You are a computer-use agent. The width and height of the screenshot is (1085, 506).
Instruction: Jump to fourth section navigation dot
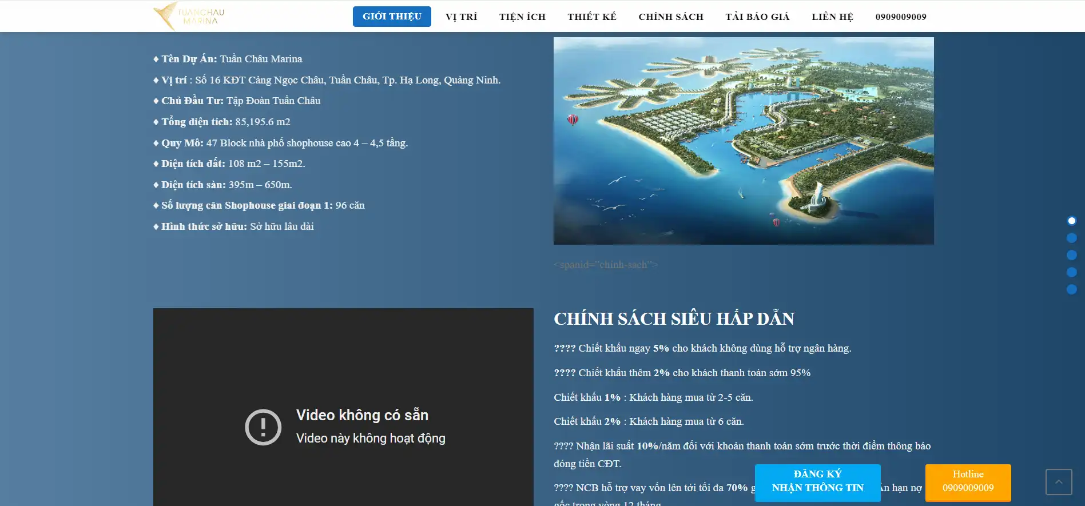(1072, 272)
